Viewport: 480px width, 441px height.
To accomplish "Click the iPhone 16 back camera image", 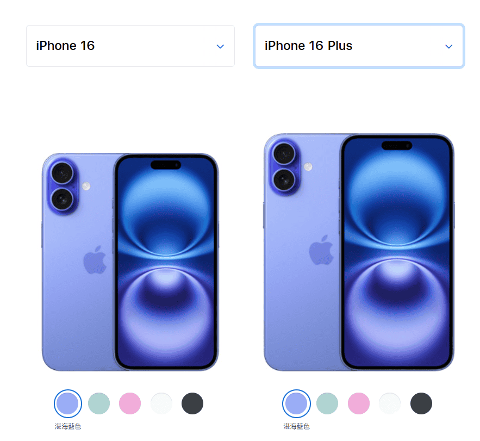I will 63,187.
